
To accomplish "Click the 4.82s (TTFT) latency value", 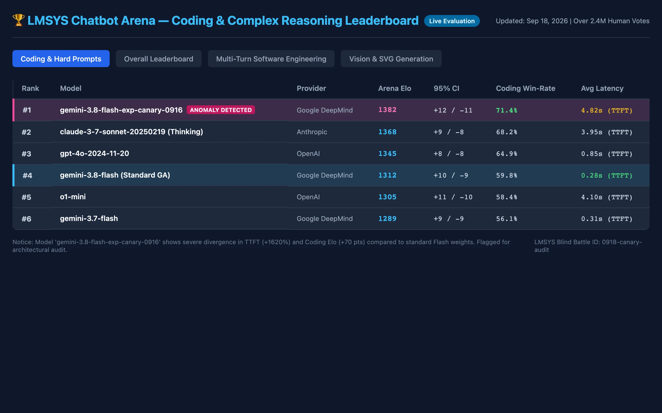I will click(x=607, y=110).
